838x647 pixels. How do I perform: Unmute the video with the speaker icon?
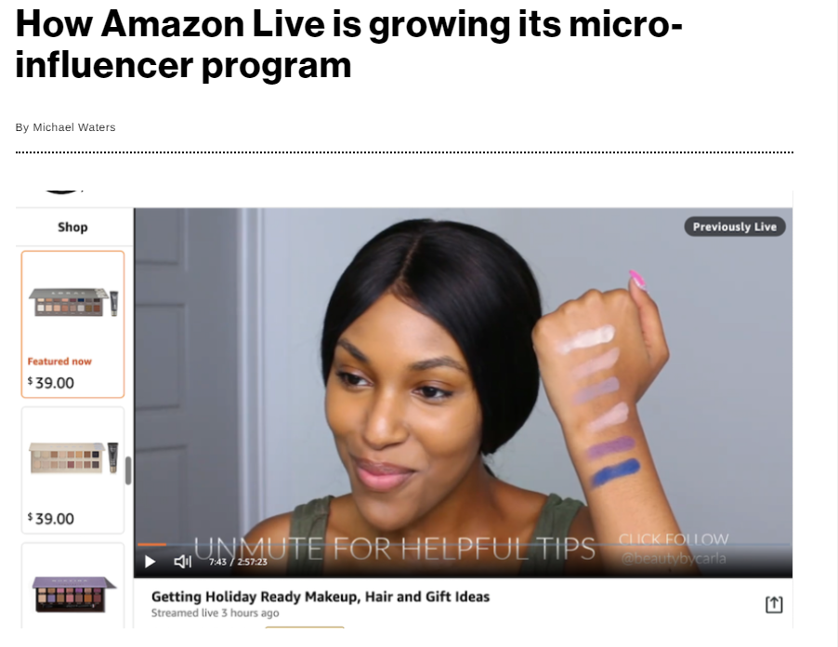click(182, 561)
